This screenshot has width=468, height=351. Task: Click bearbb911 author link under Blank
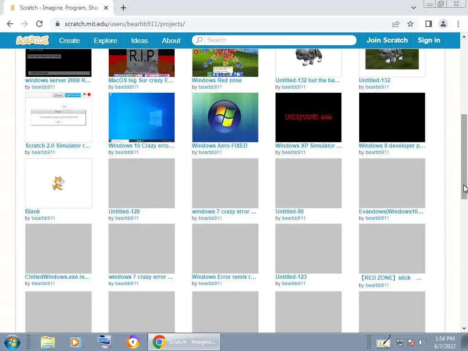click(x=43, y=218)
